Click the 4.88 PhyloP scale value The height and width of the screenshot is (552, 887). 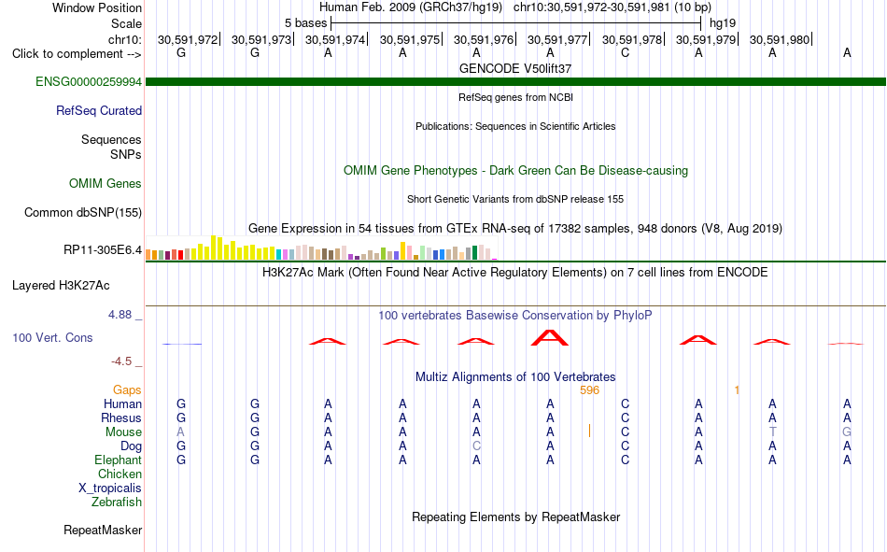point(120,315)
